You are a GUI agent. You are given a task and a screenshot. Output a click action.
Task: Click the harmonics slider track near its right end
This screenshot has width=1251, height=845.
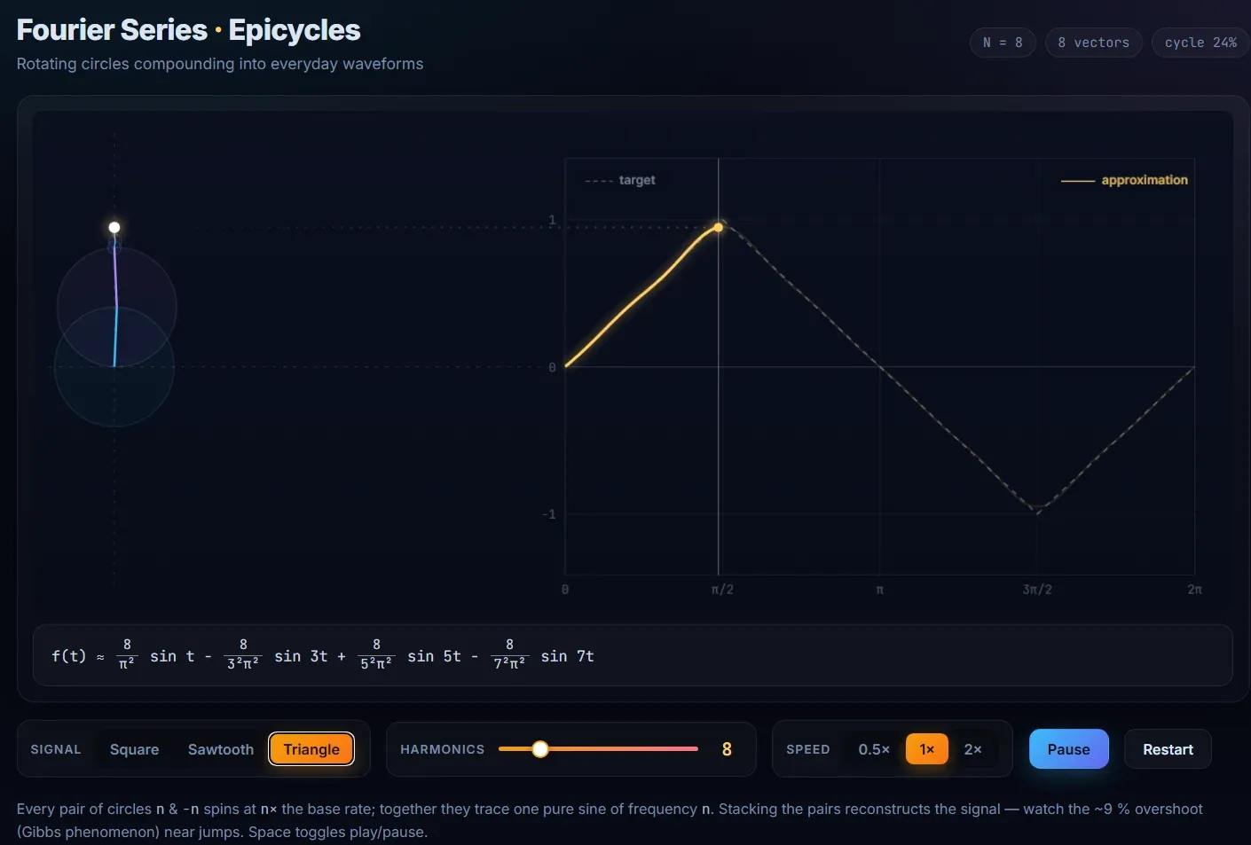(690, 749)
